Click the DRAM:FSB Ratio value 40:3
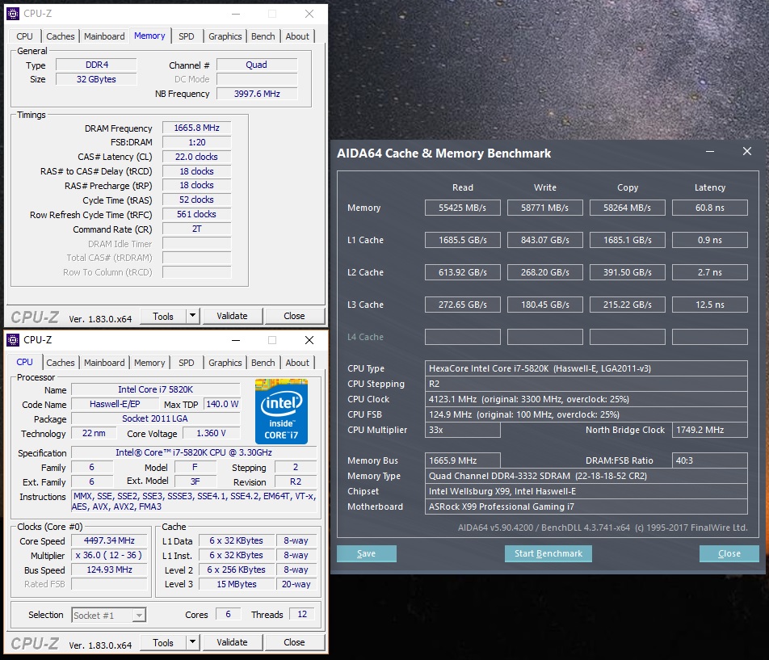Screen dimensions: 769x660 710,460
